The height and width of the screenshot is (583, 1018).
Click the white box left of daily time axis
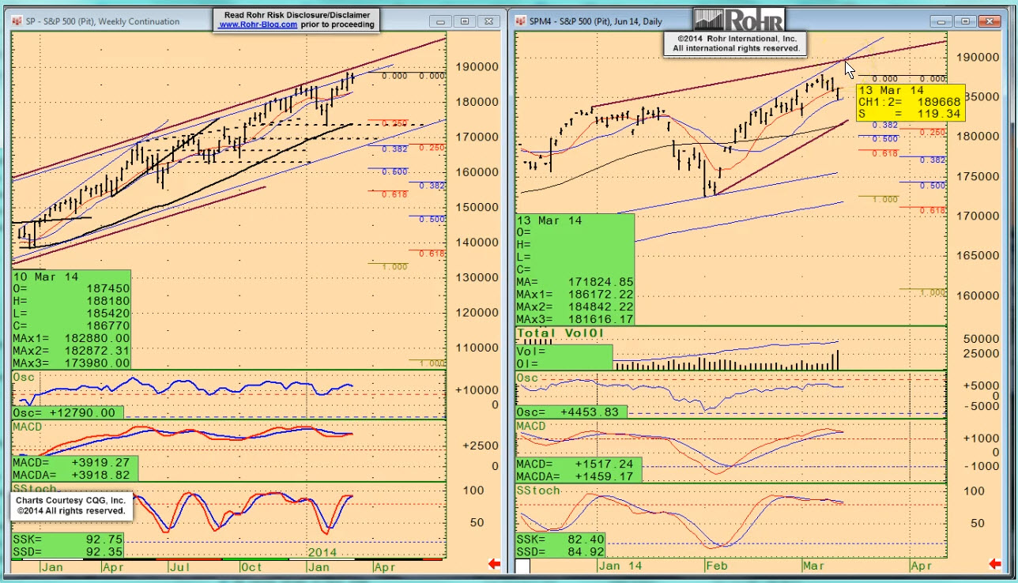(x=523, y=566)
